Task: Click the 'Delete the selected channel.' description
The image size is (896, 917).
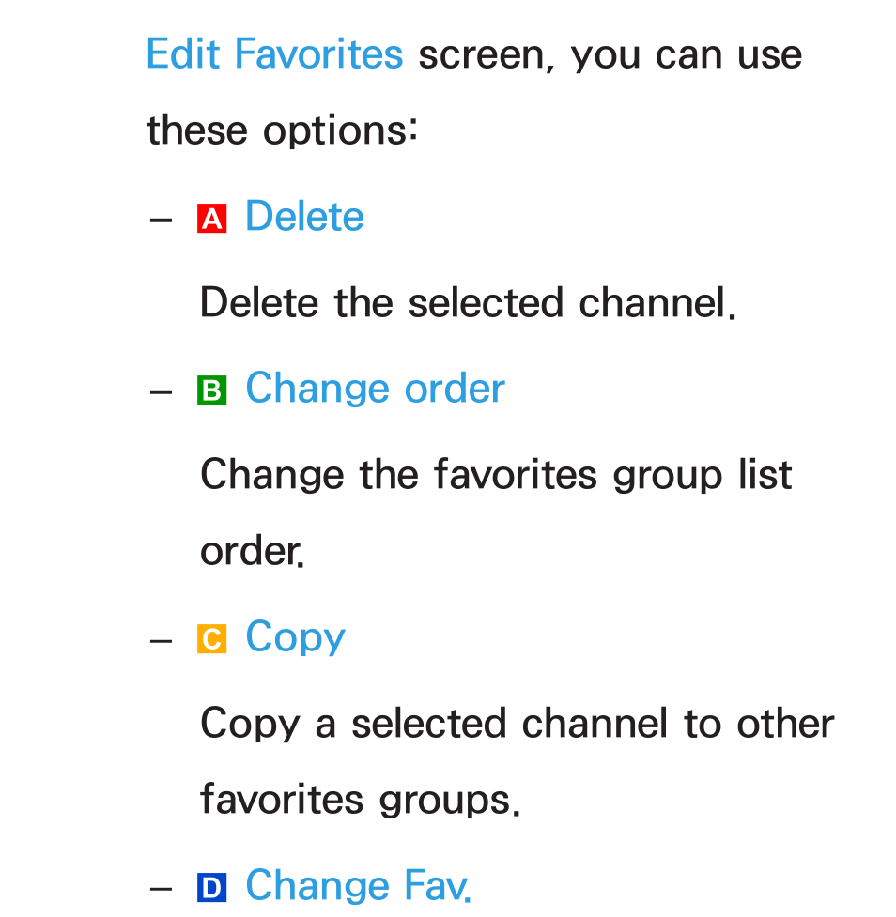Action: pos(468,302)
